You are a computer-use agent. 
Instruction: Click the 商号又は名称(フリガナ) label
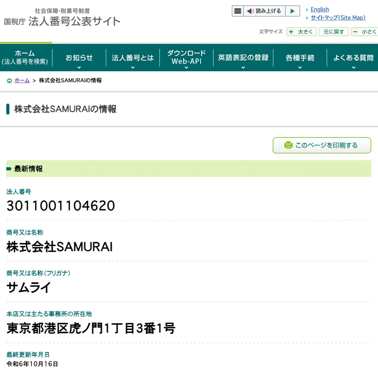(x=38, y=273)
